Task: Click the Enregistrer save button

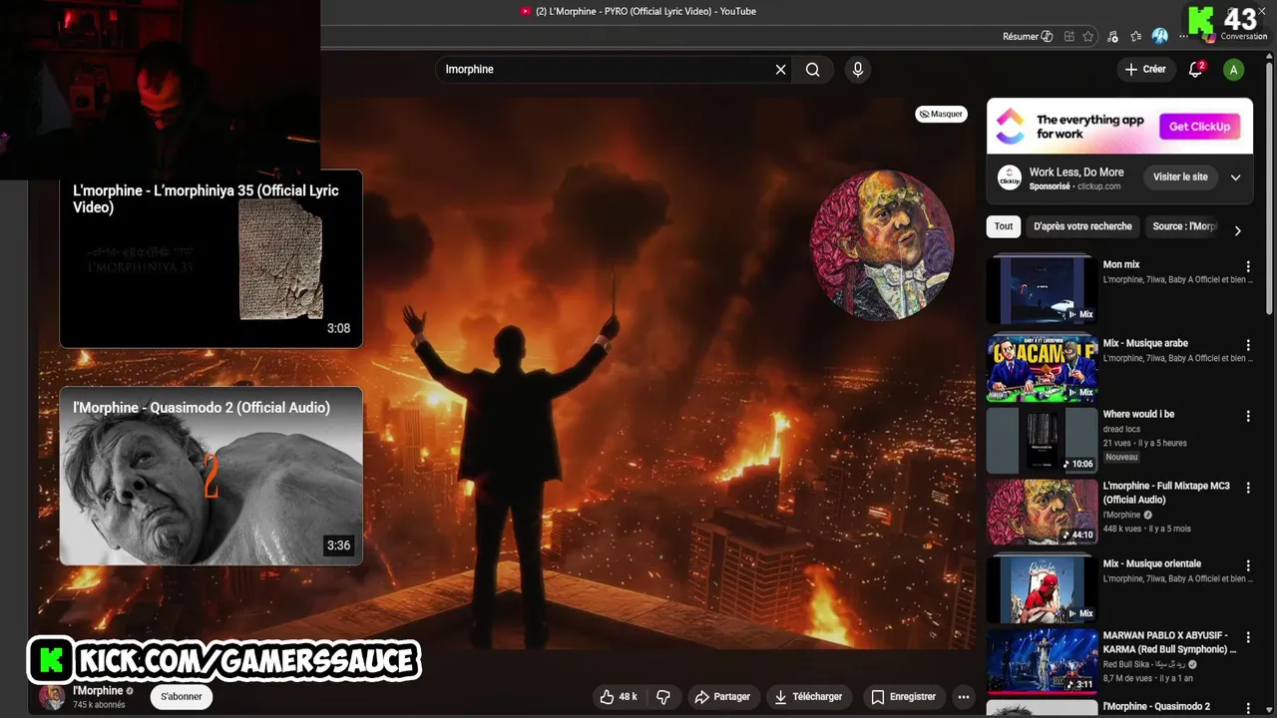Action: pos(903,697)
